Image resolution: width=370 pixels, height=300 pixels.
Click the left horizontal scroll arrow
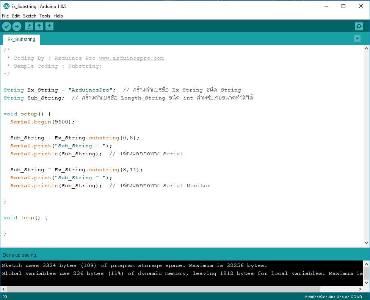3,289
